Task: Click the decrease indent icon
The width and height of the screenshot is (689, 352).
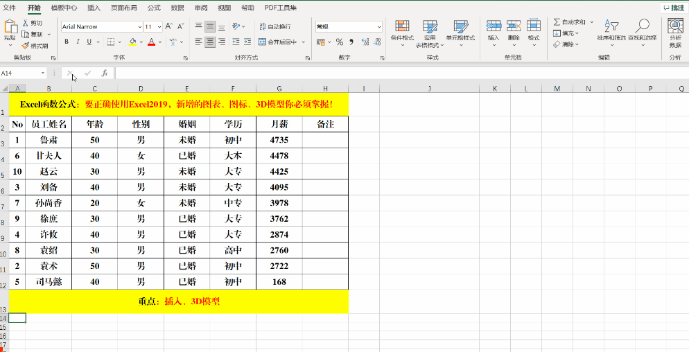Action: [236, 42]
